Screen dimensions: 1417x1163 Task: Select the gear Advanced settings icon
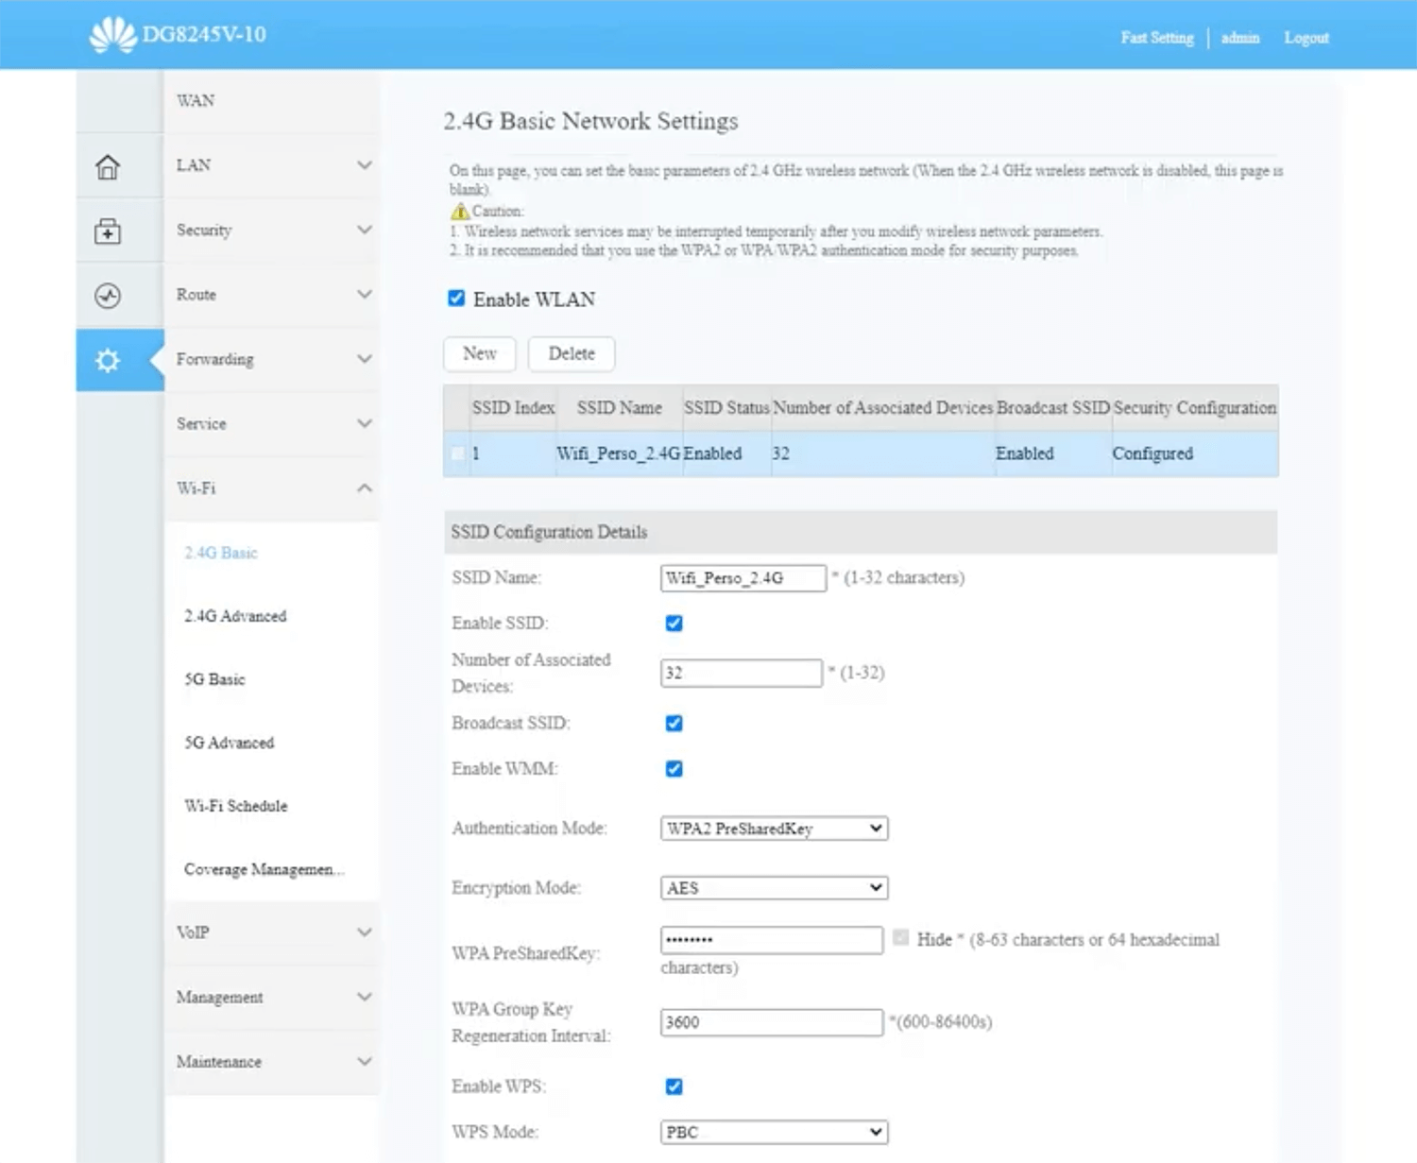click(108, 360)
